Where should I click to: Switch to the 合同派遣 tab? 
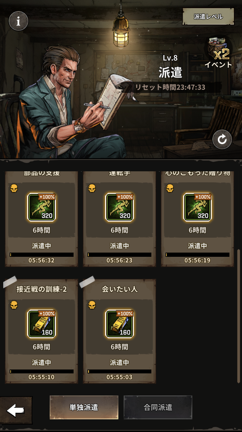tap(158, 407)
